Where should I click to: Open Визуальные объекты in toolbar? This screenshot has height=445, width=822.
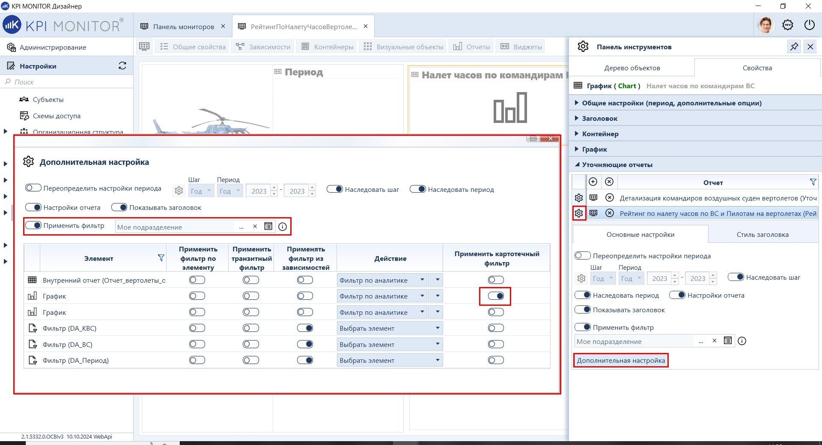point(403,47)
